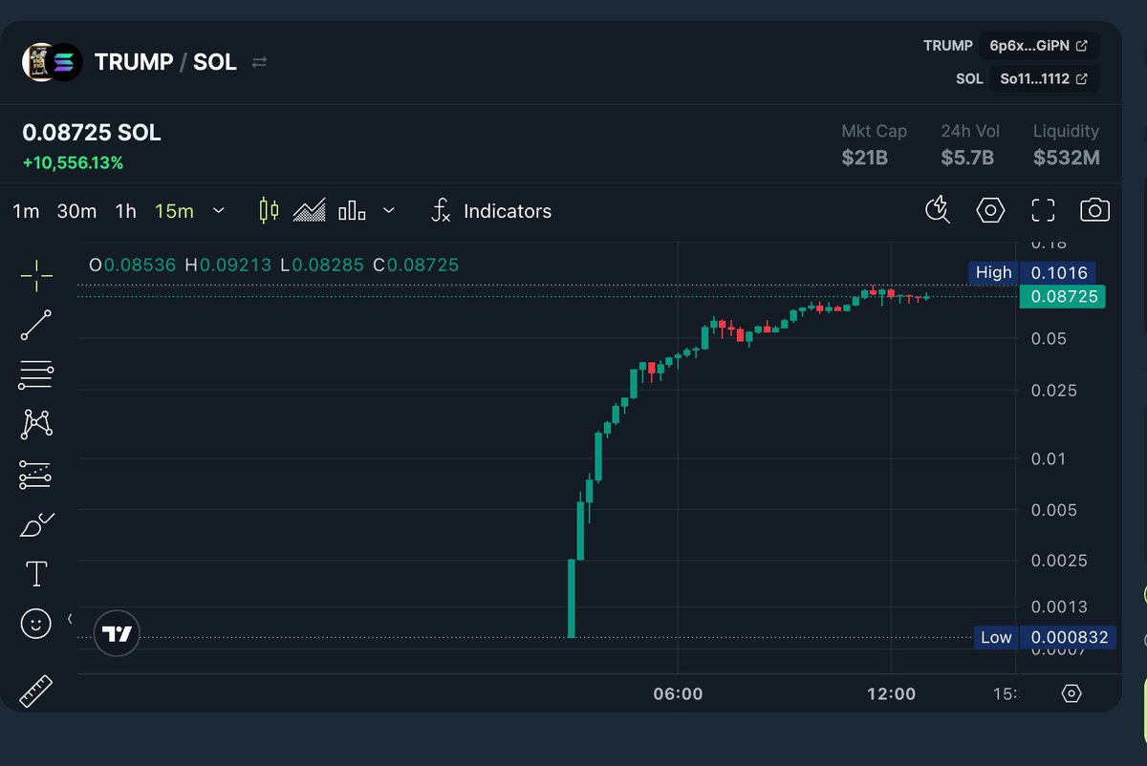
Task: Open the forecasting and measurement tool
Action: (36, 475)
